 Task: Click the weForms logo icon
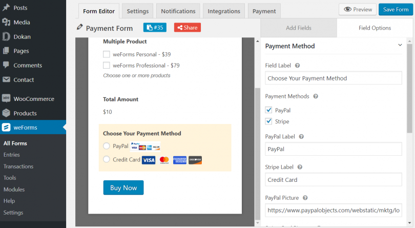click(x=6, y=128)
